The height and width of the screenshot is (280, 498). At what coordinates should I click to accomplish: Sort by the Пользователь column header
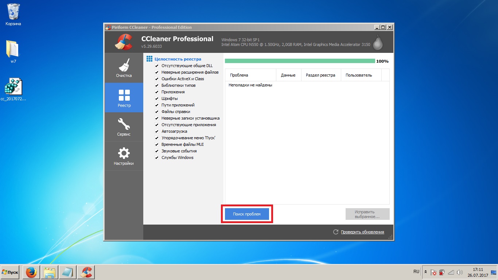(361, 75)
